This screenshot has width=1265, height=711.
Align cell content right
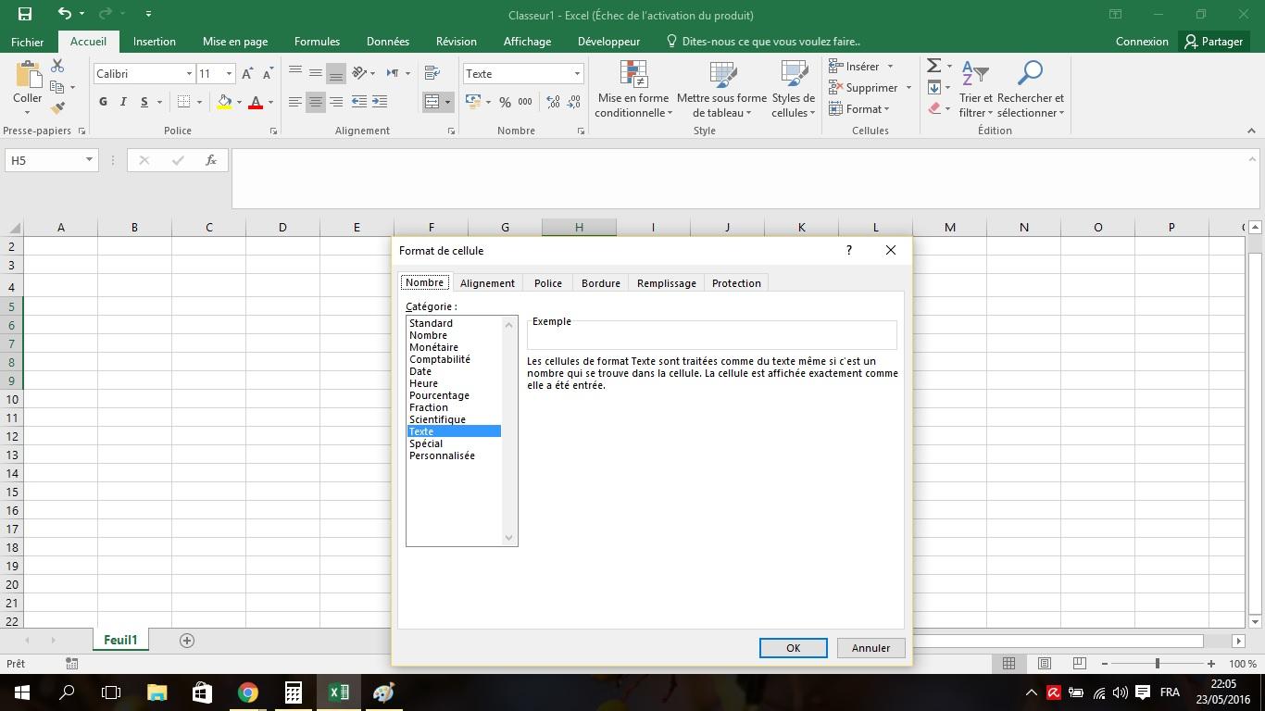(336, 102)
